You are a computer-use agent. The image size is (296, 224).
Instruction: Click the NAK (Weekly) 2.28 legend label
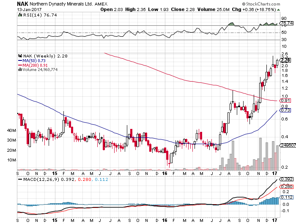[x=45, y=56]
